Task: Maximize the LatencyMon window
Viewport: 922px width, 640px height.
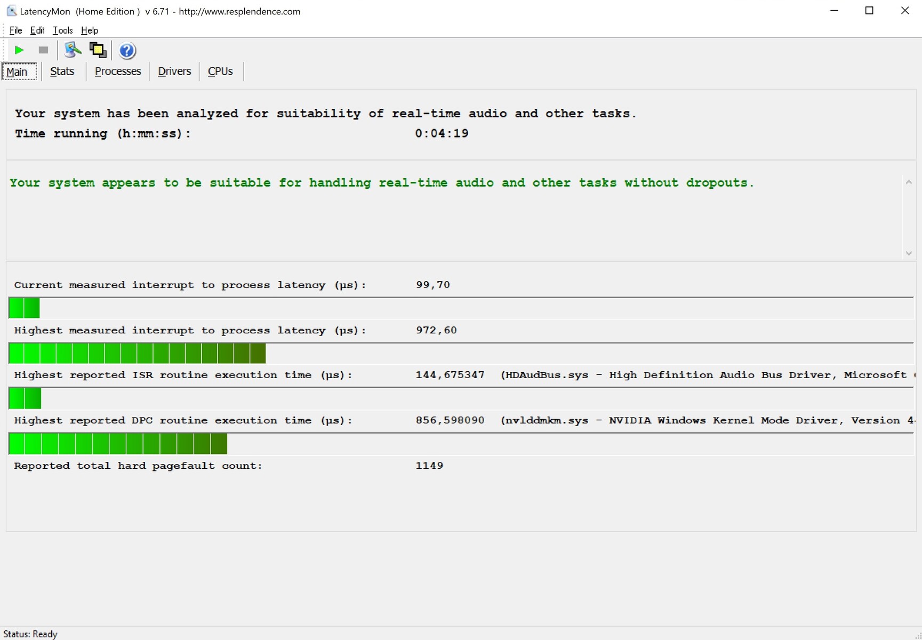Action: tap(869, 11)
